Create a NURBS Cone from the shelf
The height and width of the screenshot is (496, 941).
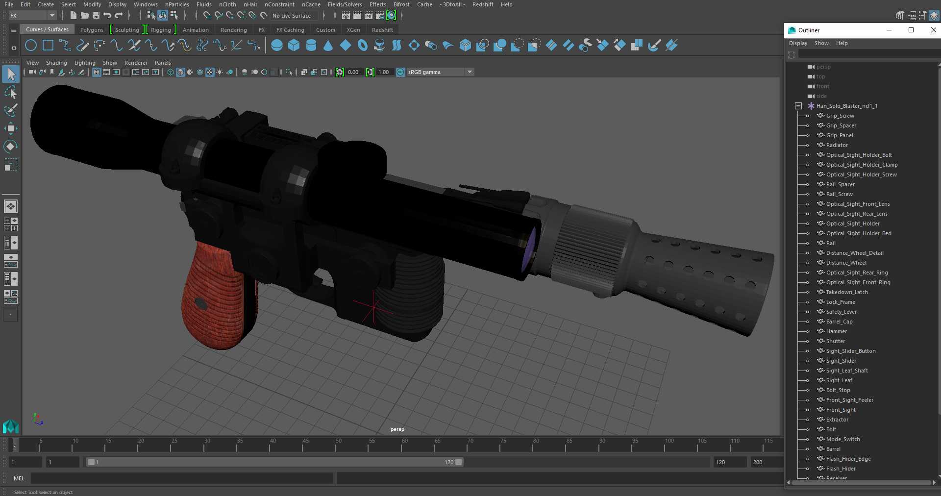pos(328,46)
